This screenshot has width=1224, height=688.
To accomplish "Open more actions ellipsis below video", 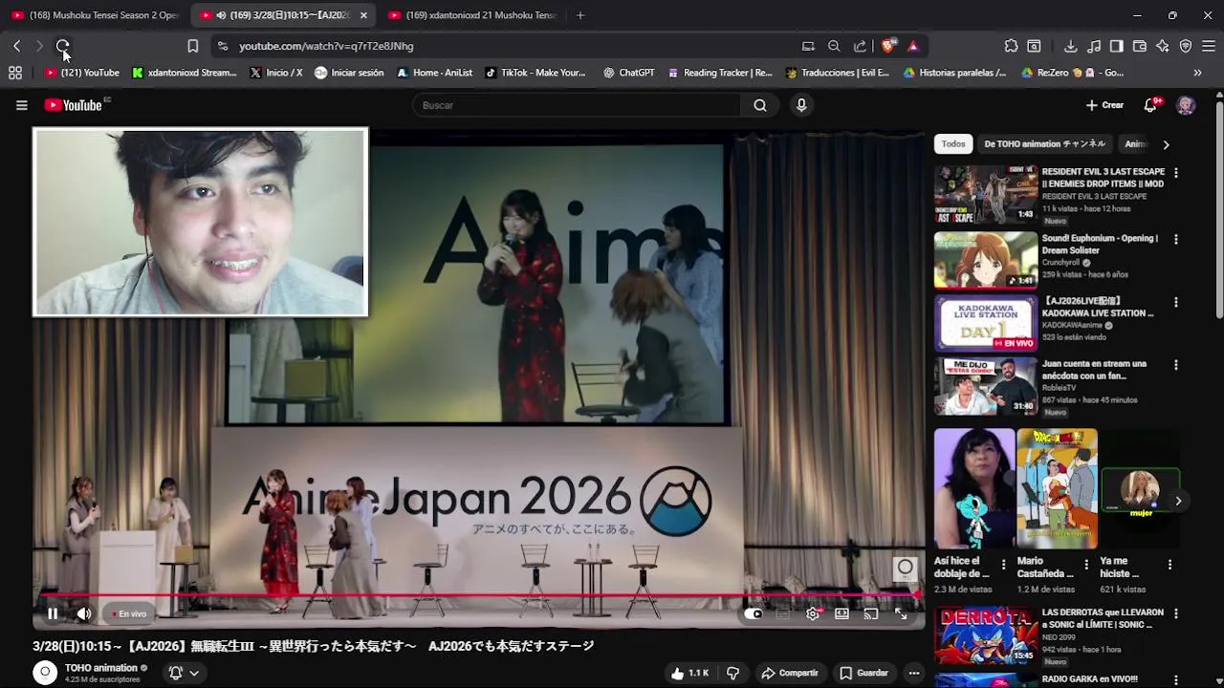I will coord(914,673).
